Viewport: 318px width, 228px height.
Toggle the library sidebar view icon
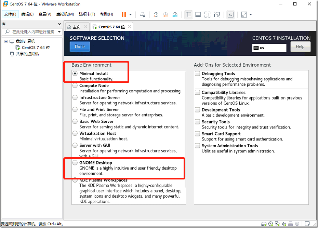click(188, 15)
